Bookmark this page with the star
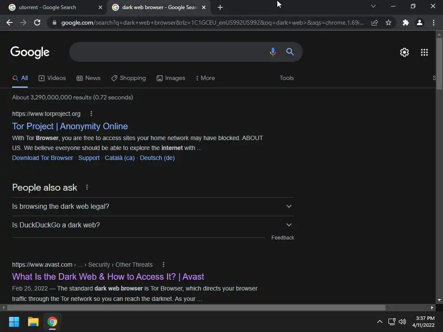443x332 pixels. tap(388, 22)
